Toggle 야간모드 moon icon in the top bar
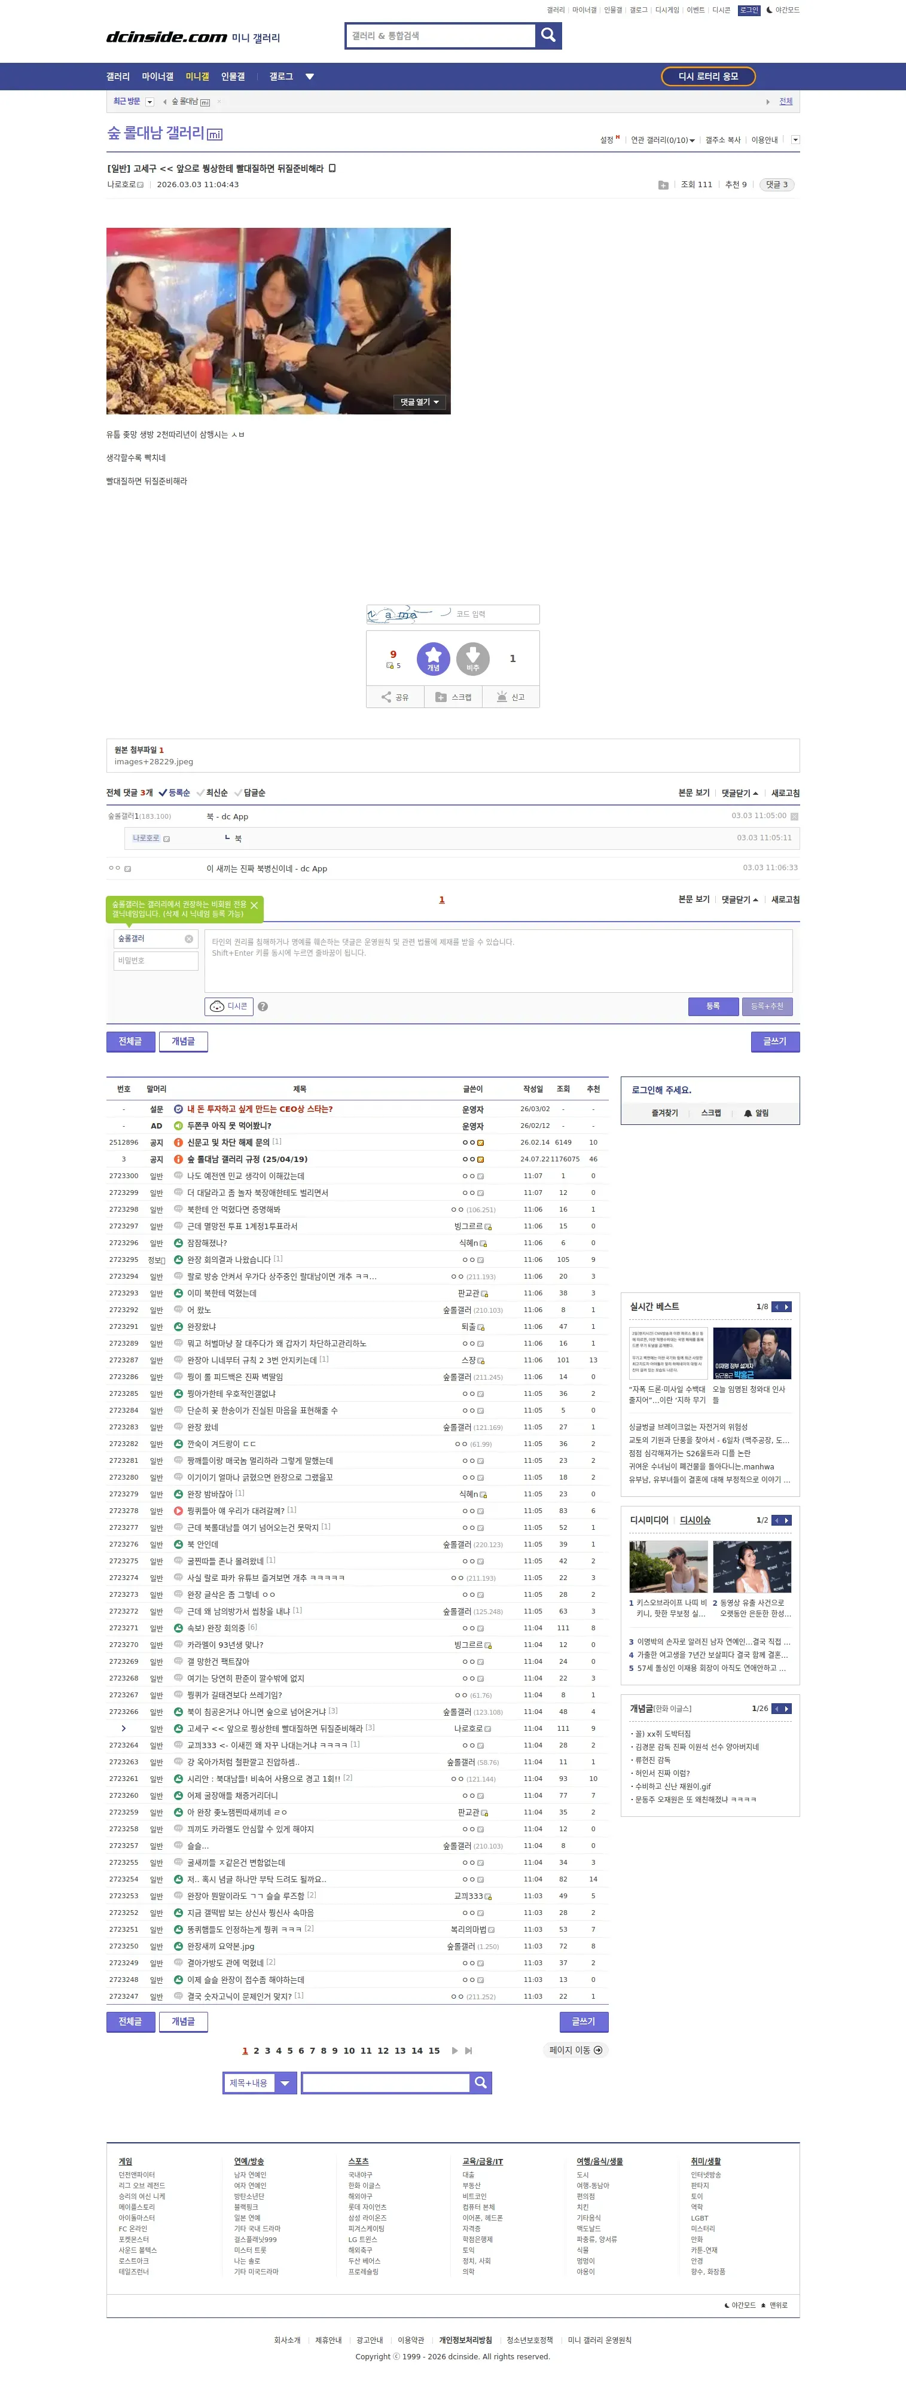 tap(782, 10)
